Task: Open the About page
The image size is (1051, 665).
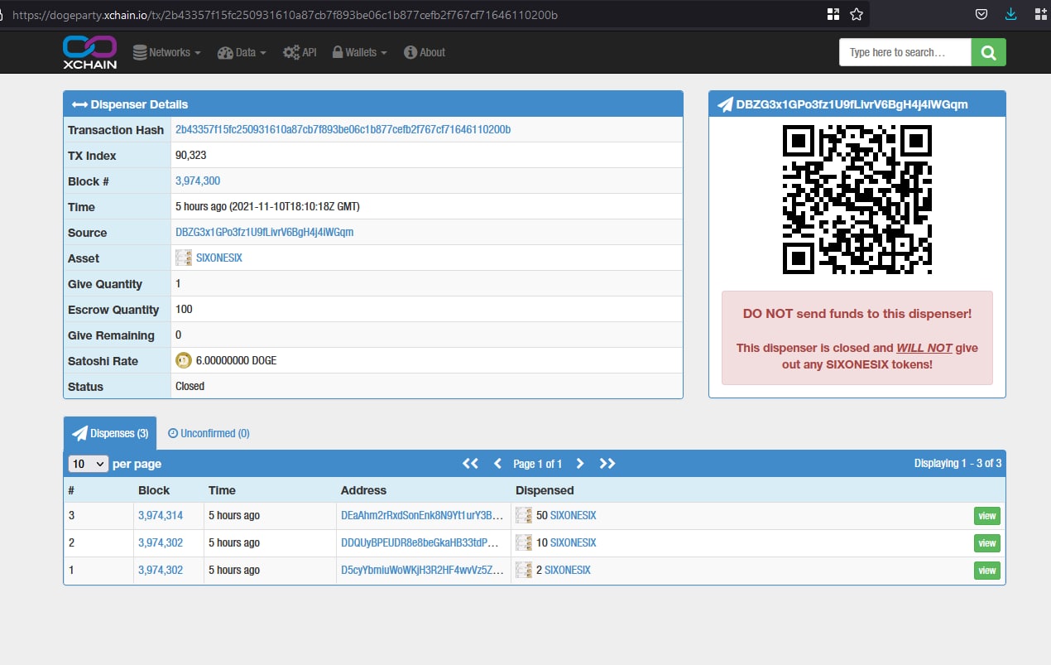Action: [x=425, y=52]
